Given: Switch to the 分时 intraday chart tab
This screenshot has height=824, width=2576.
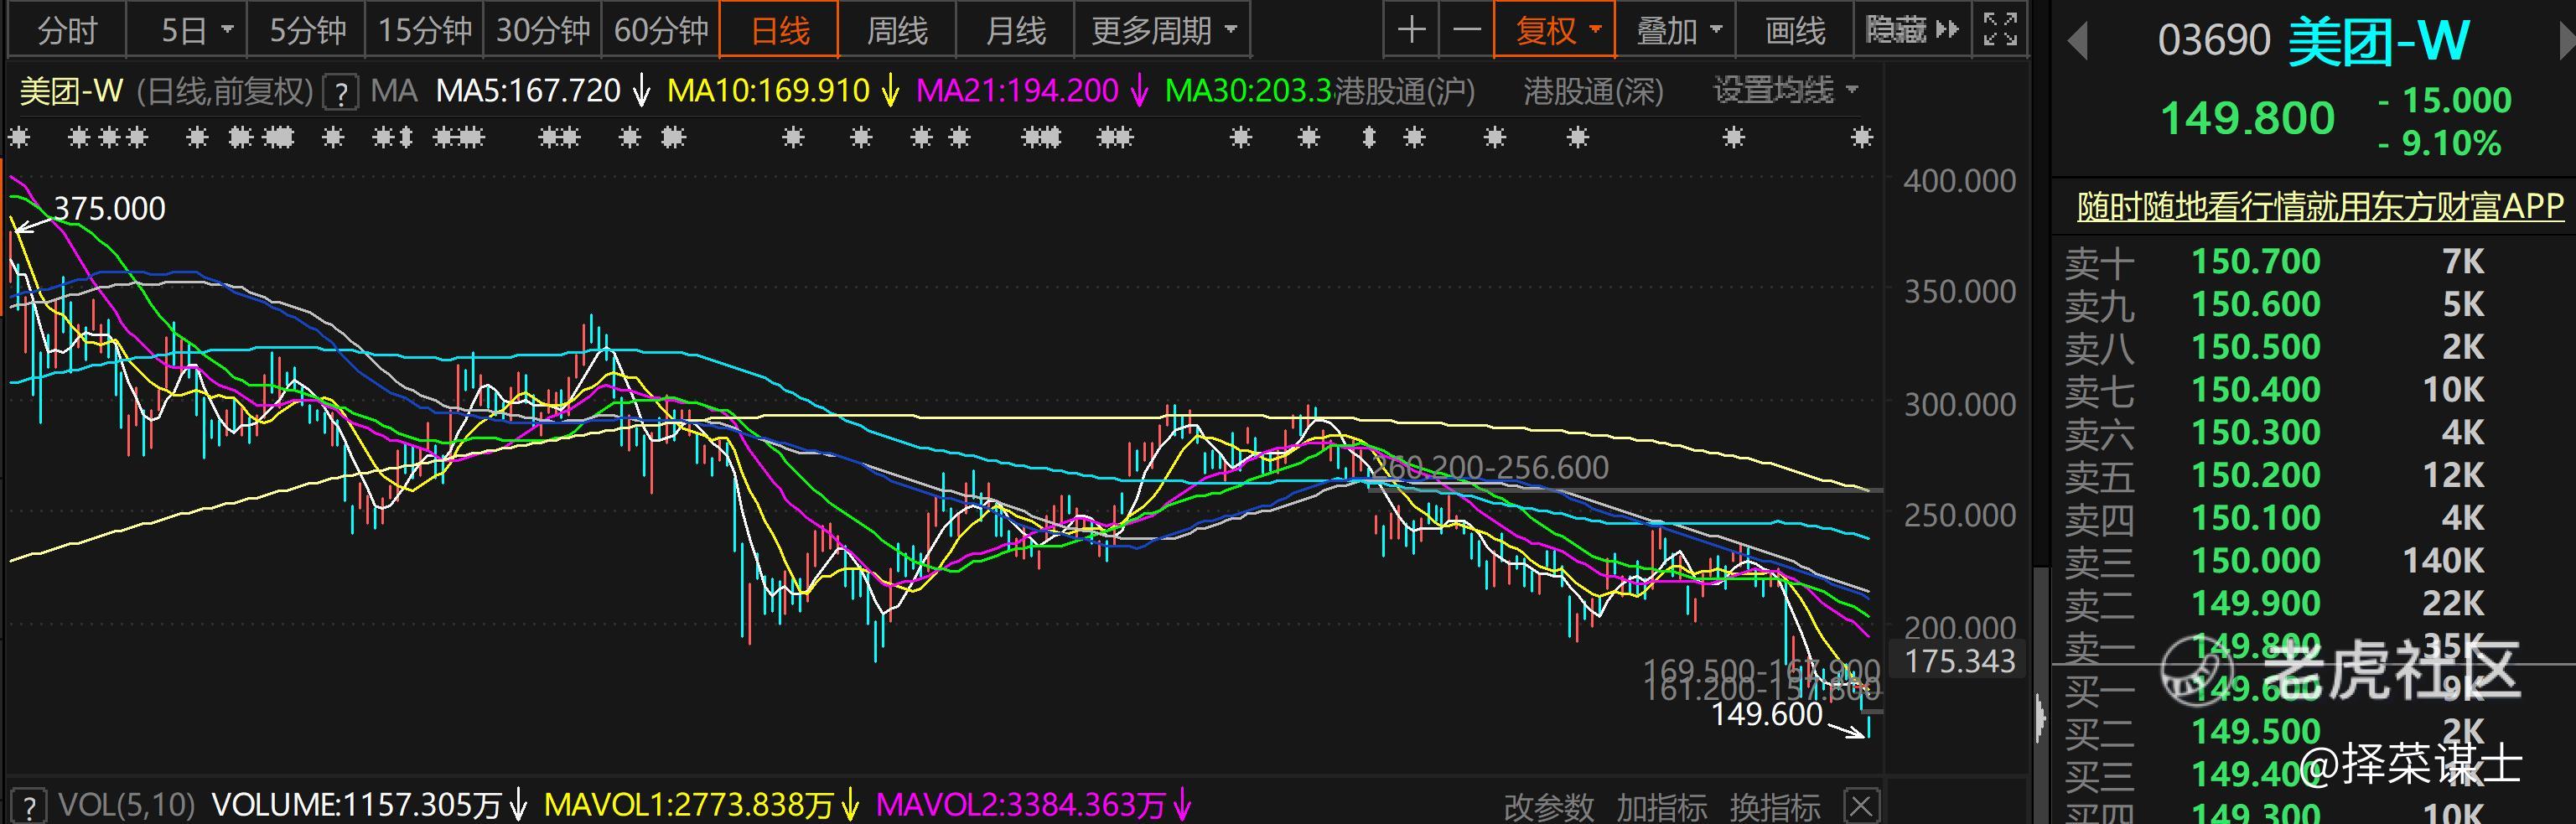Looking at the screenshot, I should tap(66, 31).
